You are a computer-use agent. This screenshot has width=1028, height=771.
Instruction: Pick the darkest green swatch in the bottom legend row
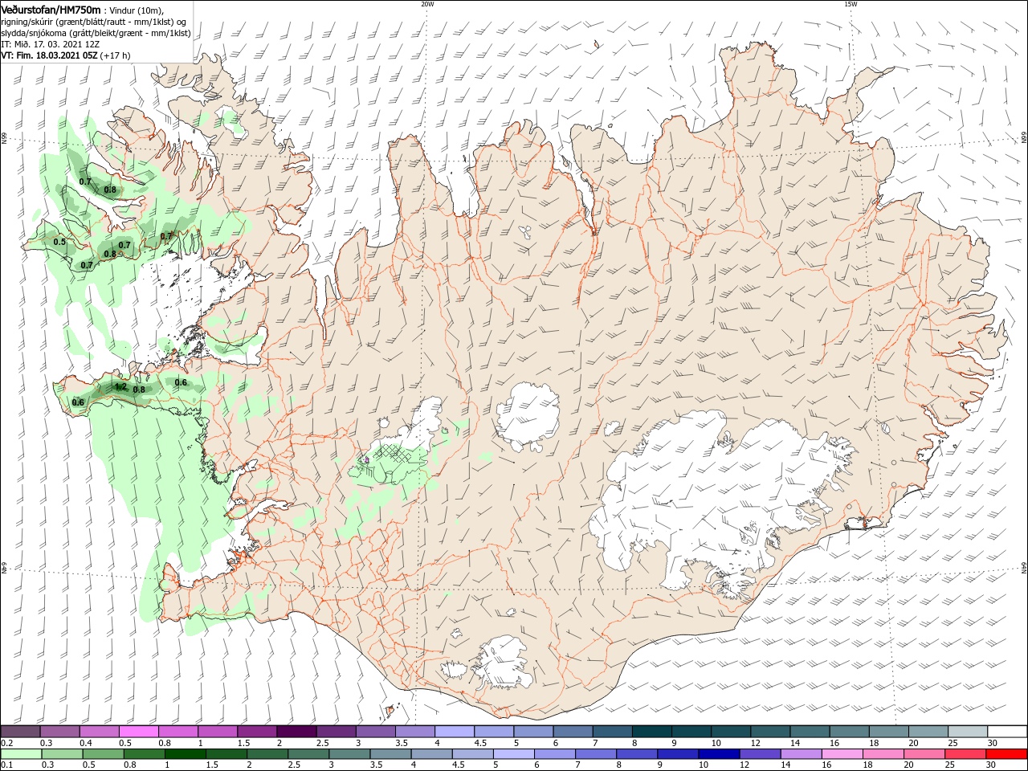pyautogui.click(x=186, y=754)
